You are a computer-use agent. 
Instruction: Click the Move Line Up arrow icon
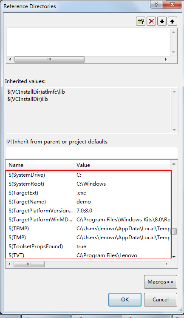[172, 21]
